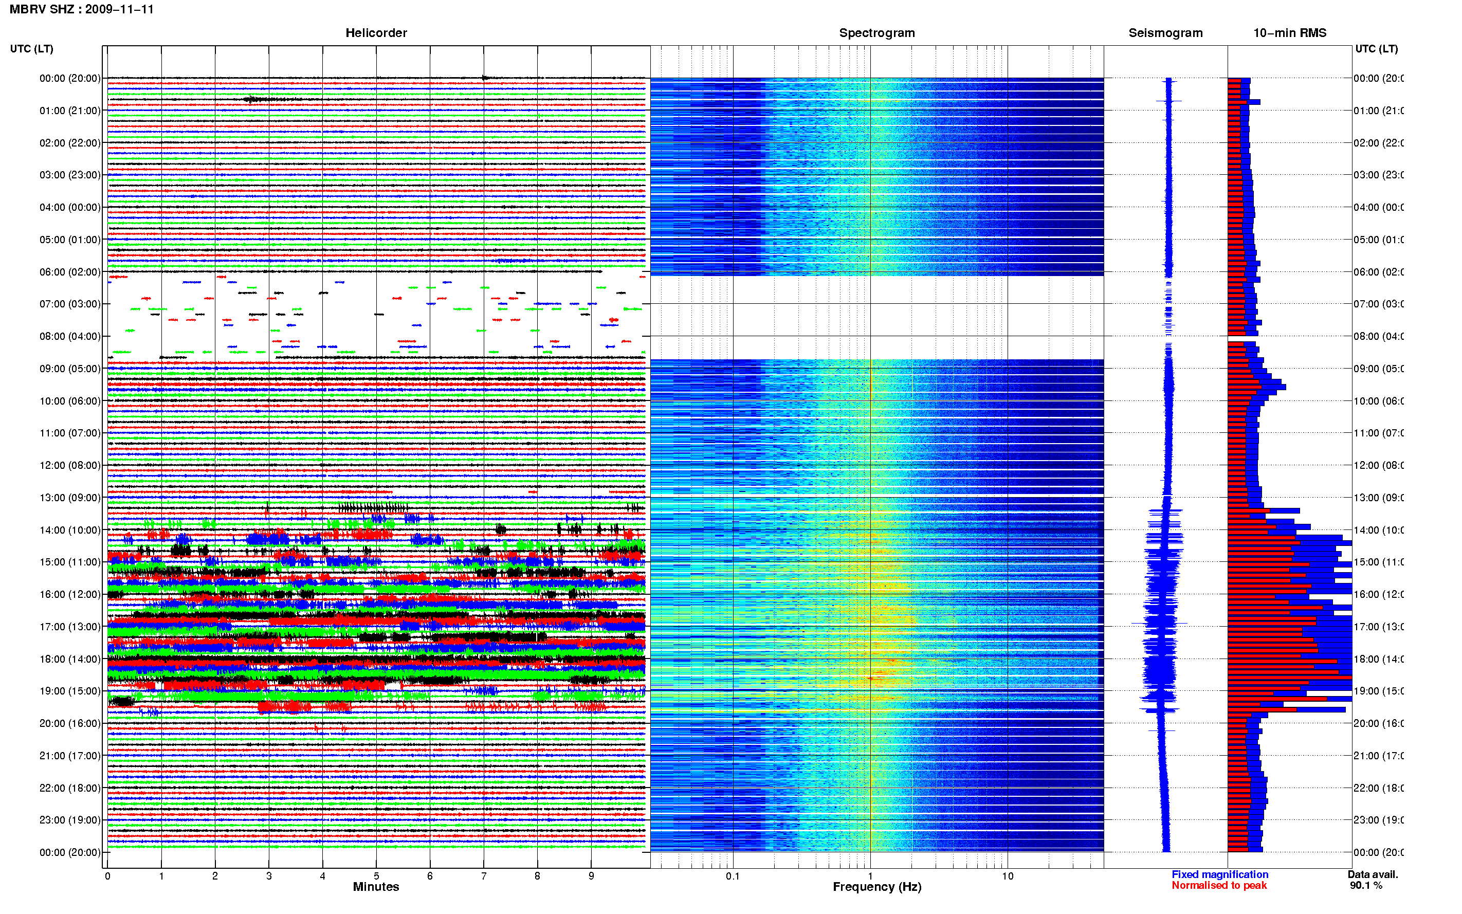
Task: Select the Helicorder panel heading
Action: point(376,33)
